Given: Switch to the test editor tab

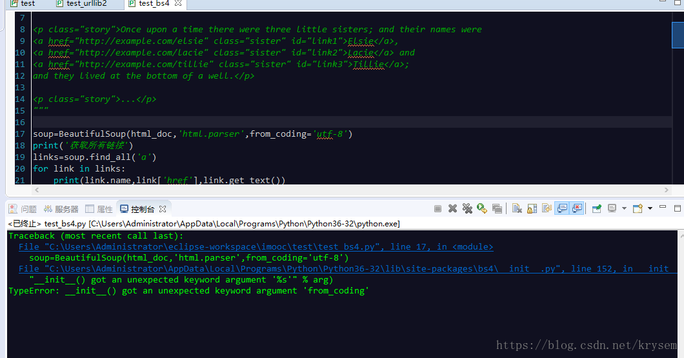Looking at the screenshot, I should (22, 4).
